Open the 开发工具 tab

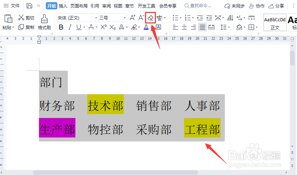(x=147, y=6)
